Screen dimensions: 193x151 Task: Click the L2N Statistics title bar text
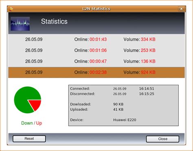coord(96,9)
